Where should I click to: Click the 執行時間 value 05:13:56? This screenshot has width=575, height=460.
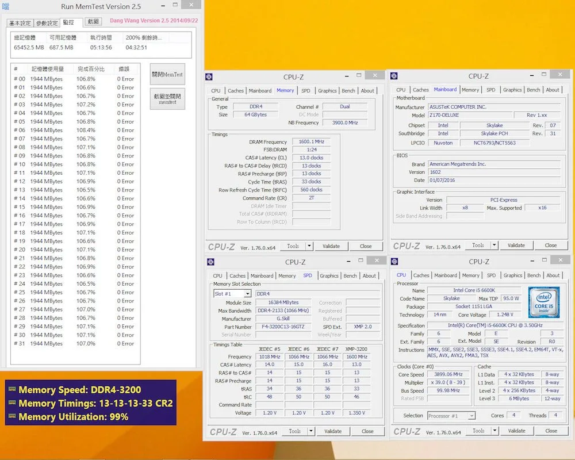101,48
